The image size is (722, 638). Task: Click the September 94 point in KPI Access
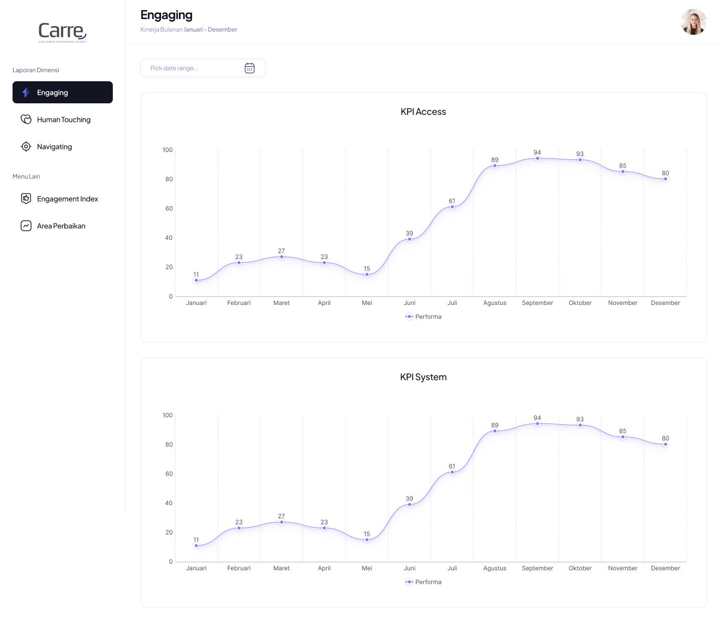(x=537, y=158)
